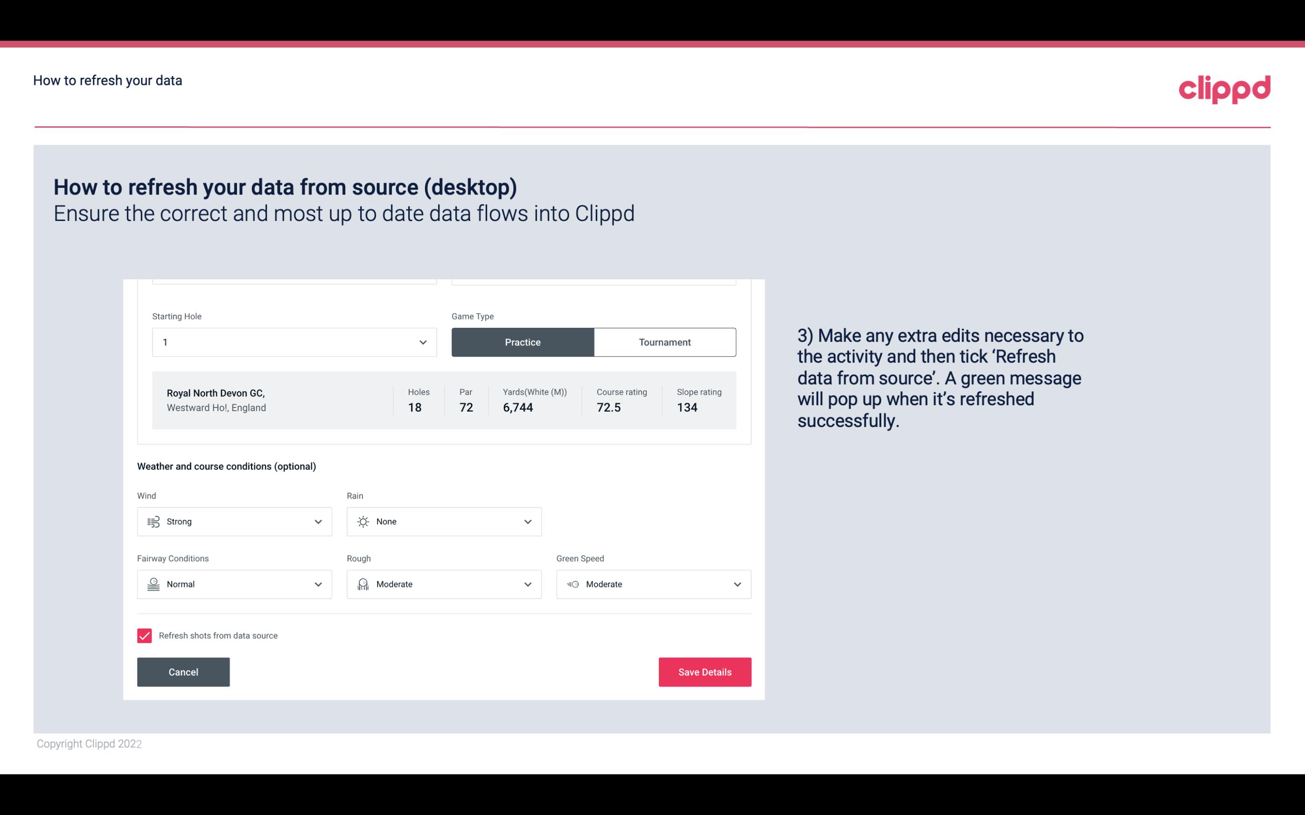Toggle the Tournament game type button
Viewport: 1305px width, 815px height.
[x=665, y=342]
